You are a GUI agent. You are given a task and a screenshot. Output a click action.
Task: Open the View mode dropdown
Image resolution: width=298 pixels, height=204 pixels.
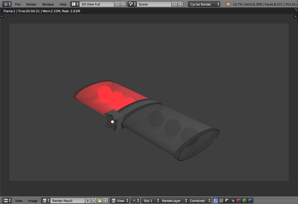click(x=120, y=201)
